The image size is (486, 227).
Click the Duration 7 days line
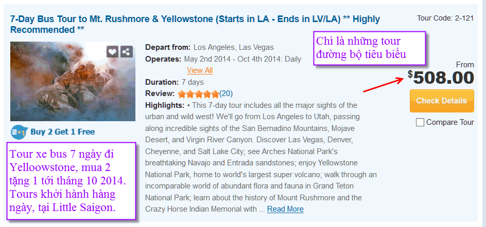point(174,82)
